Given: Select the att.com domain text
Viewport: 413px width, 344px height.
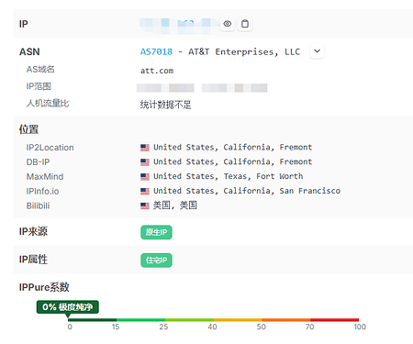Looking at the screenshot, I should coord(157,71).
